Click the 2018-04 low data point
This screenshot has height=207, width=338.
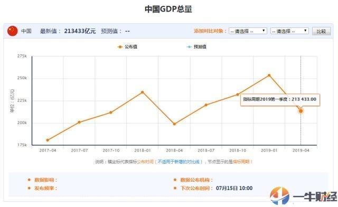(174, 124)
